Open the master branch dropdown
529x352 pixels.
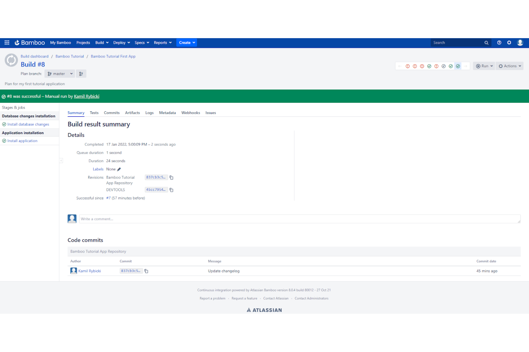(x=59, y=73)
